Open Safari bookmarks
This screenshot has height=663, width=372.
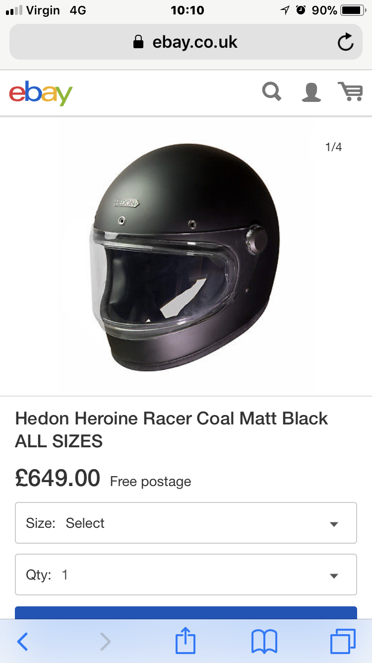click(x=264, y=642)
